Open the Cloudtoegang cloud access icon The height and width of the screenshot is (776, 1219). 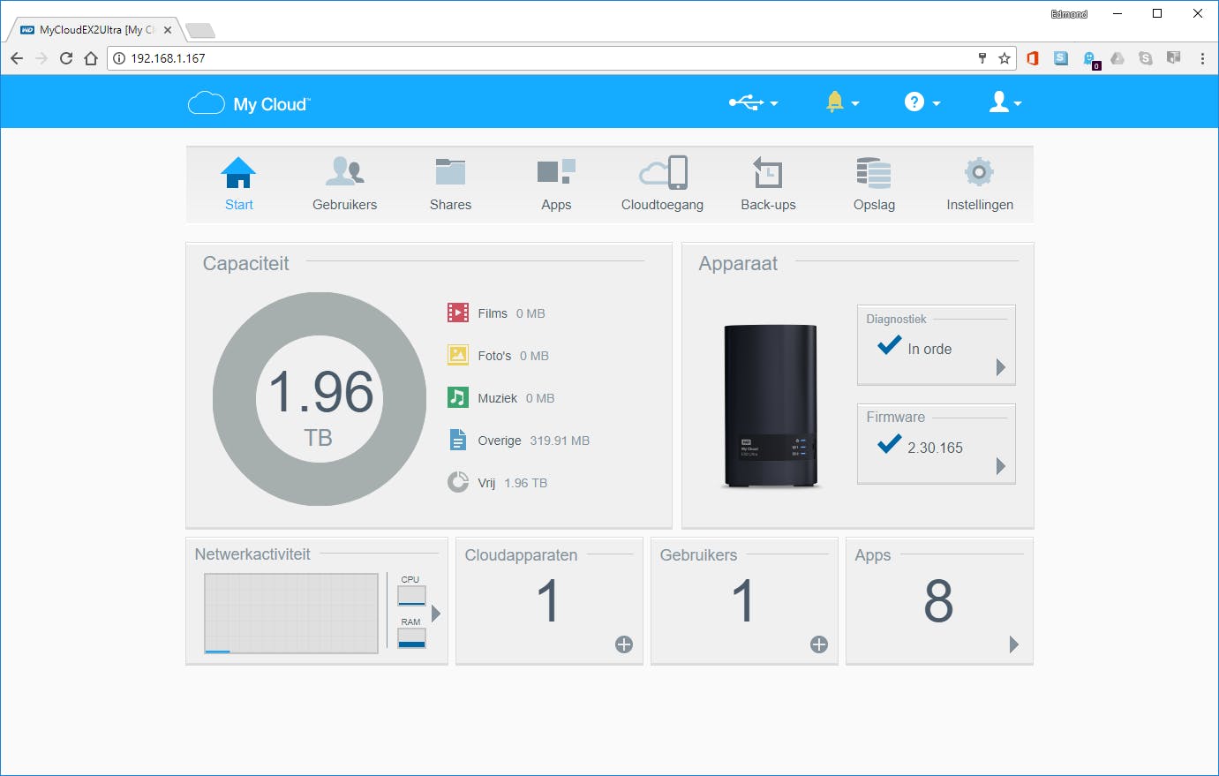[663, 172]
